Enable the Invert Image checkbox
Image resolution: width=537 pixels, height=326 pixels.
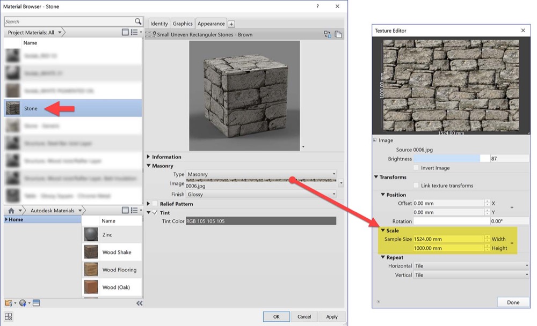417,168
